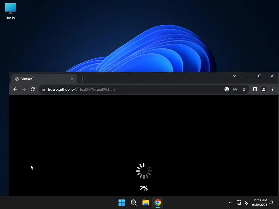Show hidden system tray icons
Screen dimensions: 279x209
(230, 202)
